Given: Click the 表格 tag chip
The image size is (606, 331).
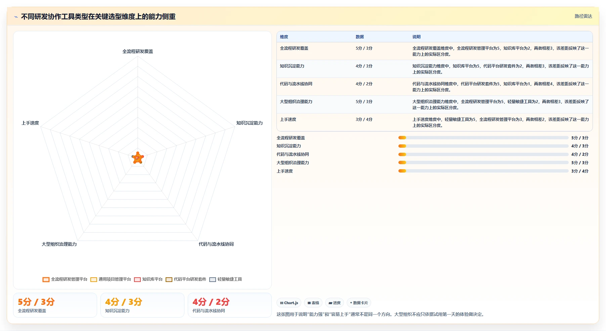Looking at the screenshot, I should [313, 303].
